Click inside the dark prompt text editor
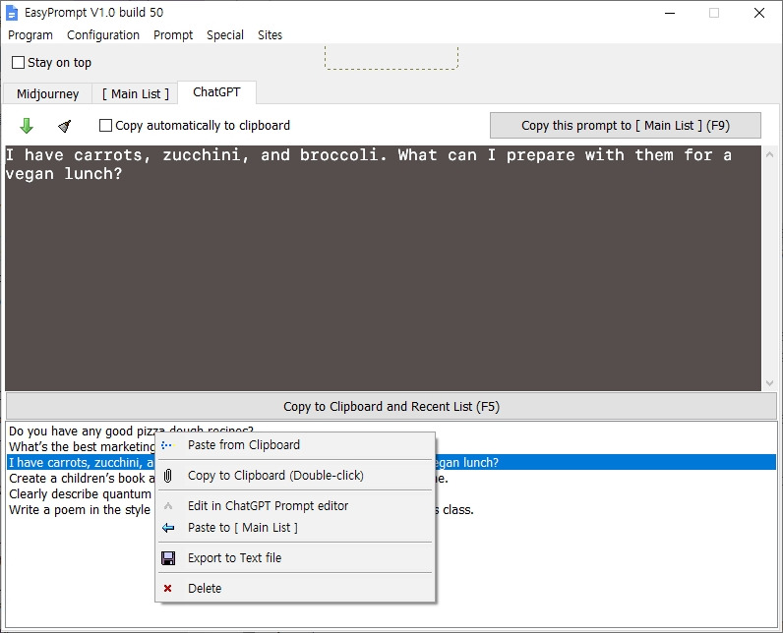 pos(383,268)
